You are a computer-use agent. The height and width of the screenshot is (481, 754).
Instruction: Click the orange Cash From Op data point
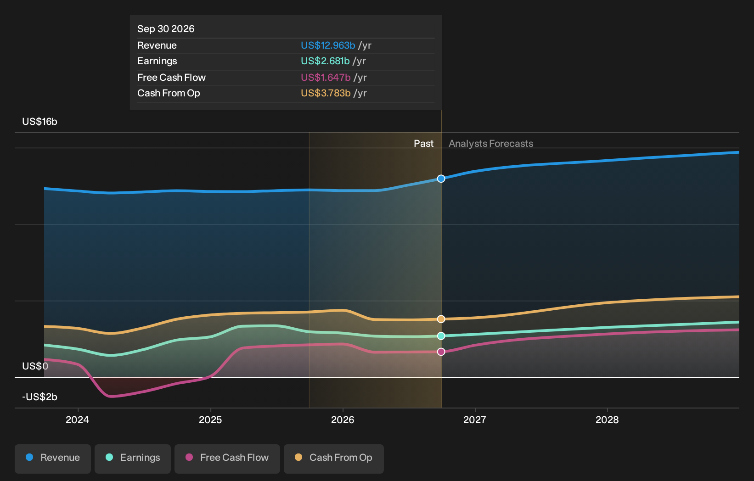point(441,319)
